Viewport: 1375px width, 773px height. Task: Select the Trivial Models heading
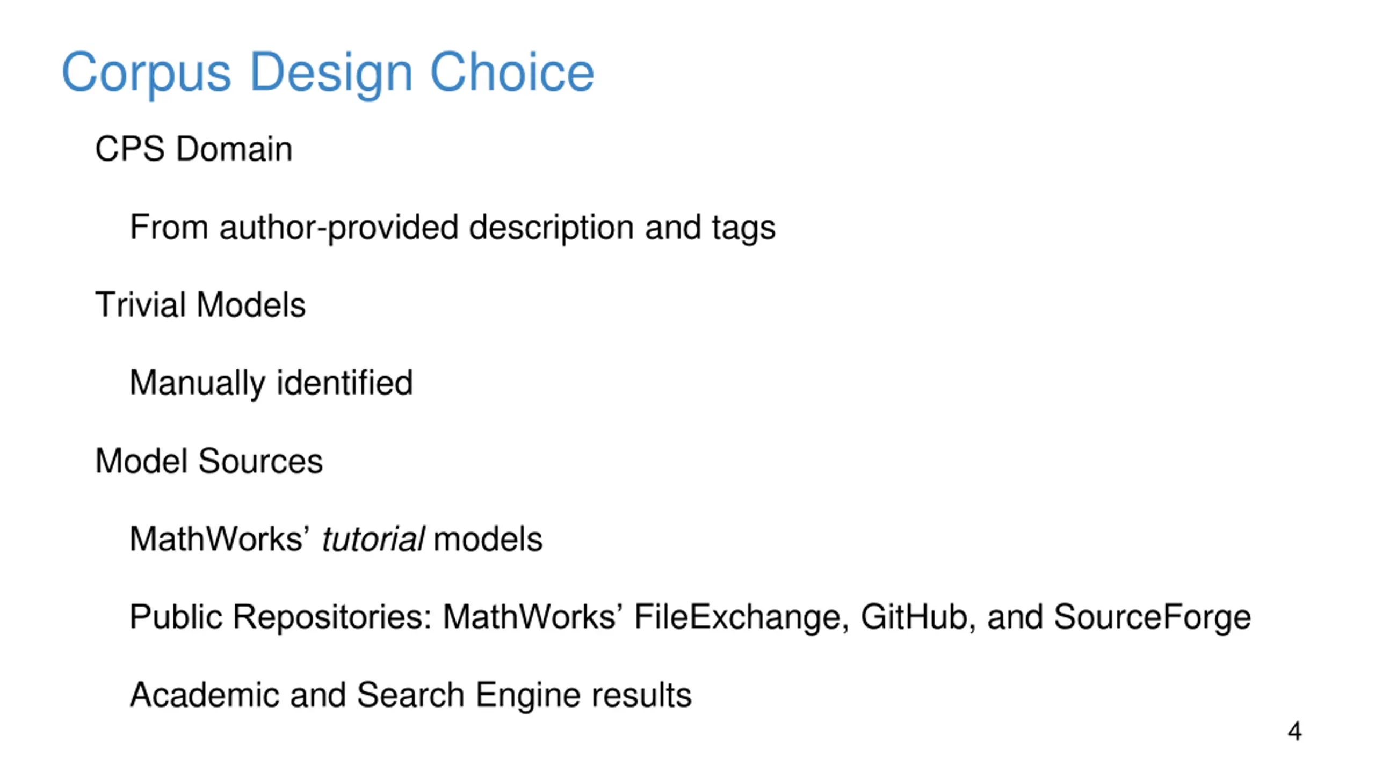200,305
